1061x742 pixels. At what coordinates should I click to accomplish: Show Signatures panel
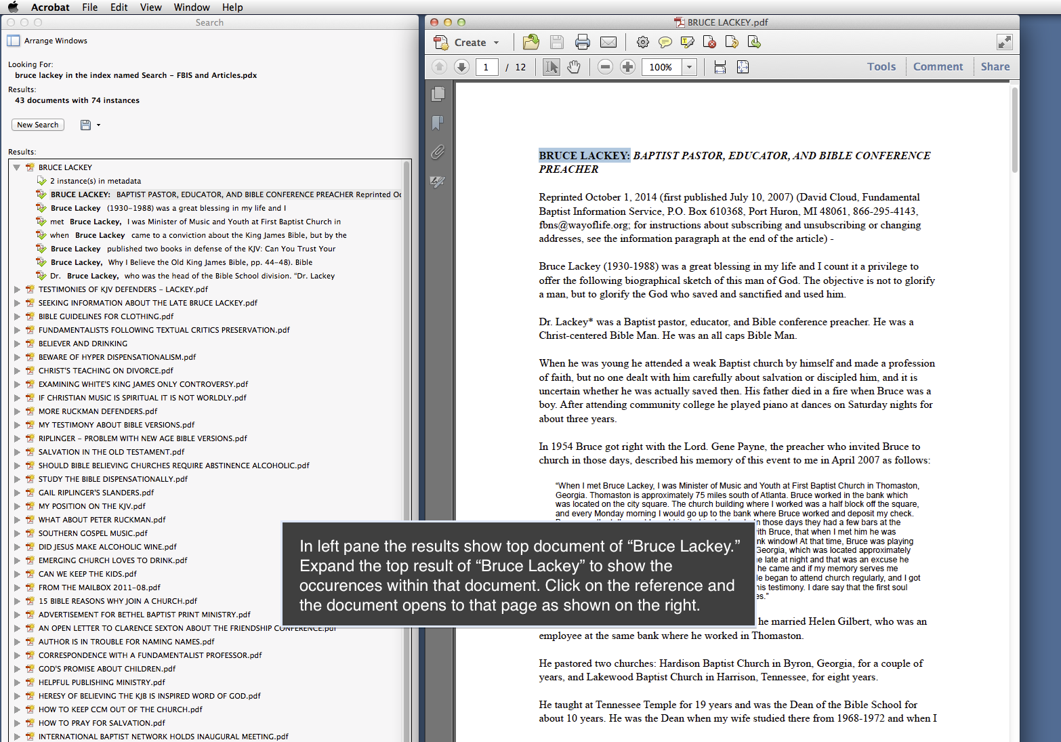tap(438, 182)
